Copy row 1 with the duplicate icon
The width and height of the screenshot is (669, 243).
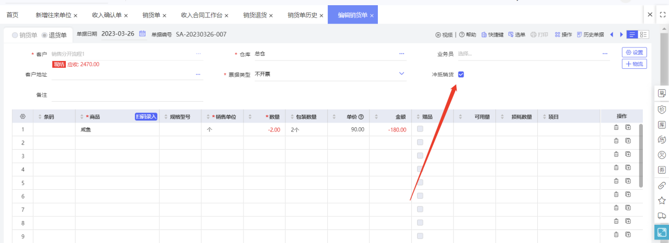[x=628, y=127]
